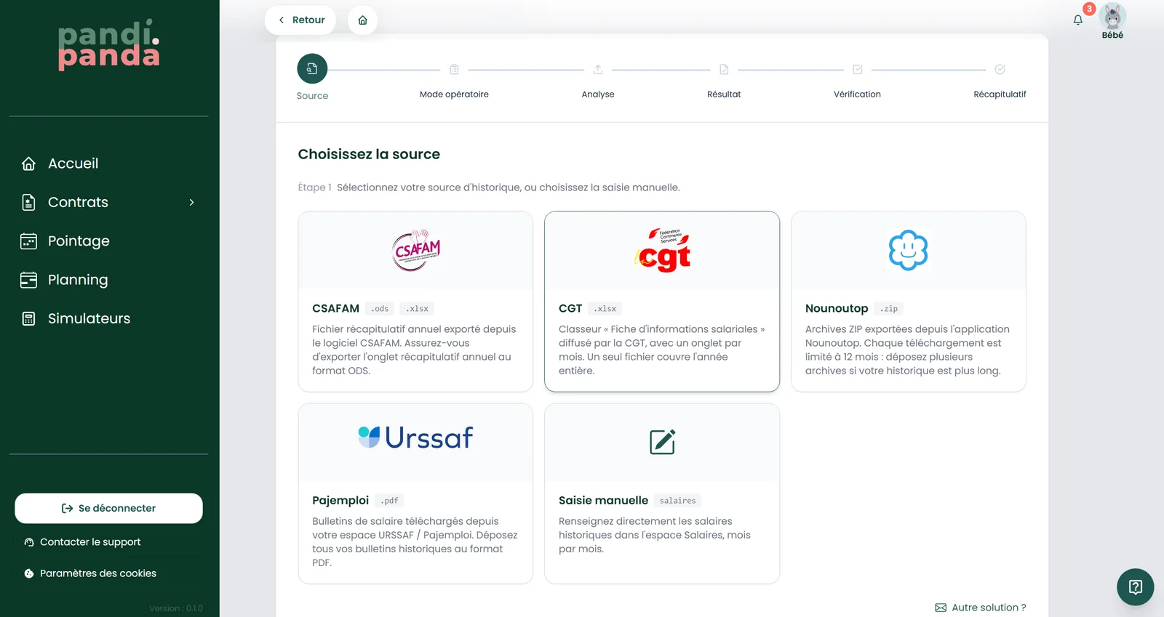The image size is (1164, 617).
Task: Click the Autre solution ? link
Action: click(x=981, y=608)
